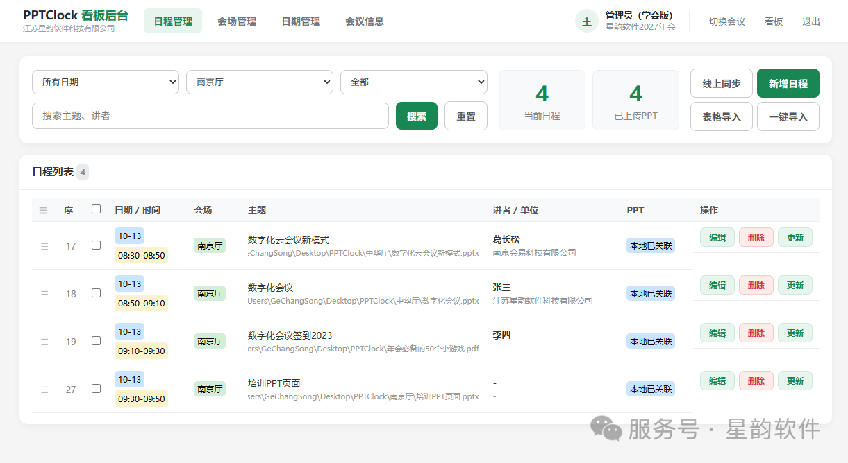This screenshot has width=848, height=463.
Task: Click the 一键导入 button
Action: 788,116
